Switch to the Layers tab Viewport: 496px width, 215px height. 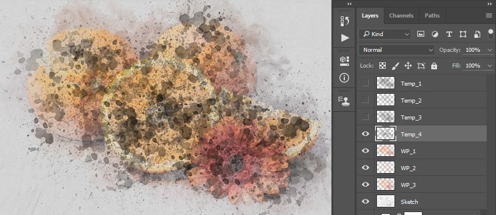pyautogui.click(x=370, y=16)
